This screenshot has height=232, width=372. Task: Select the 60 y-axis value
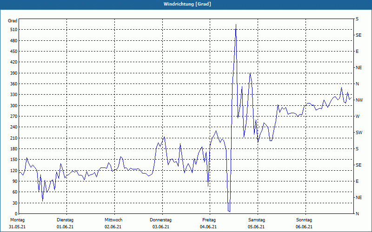[x=15, y=192]
